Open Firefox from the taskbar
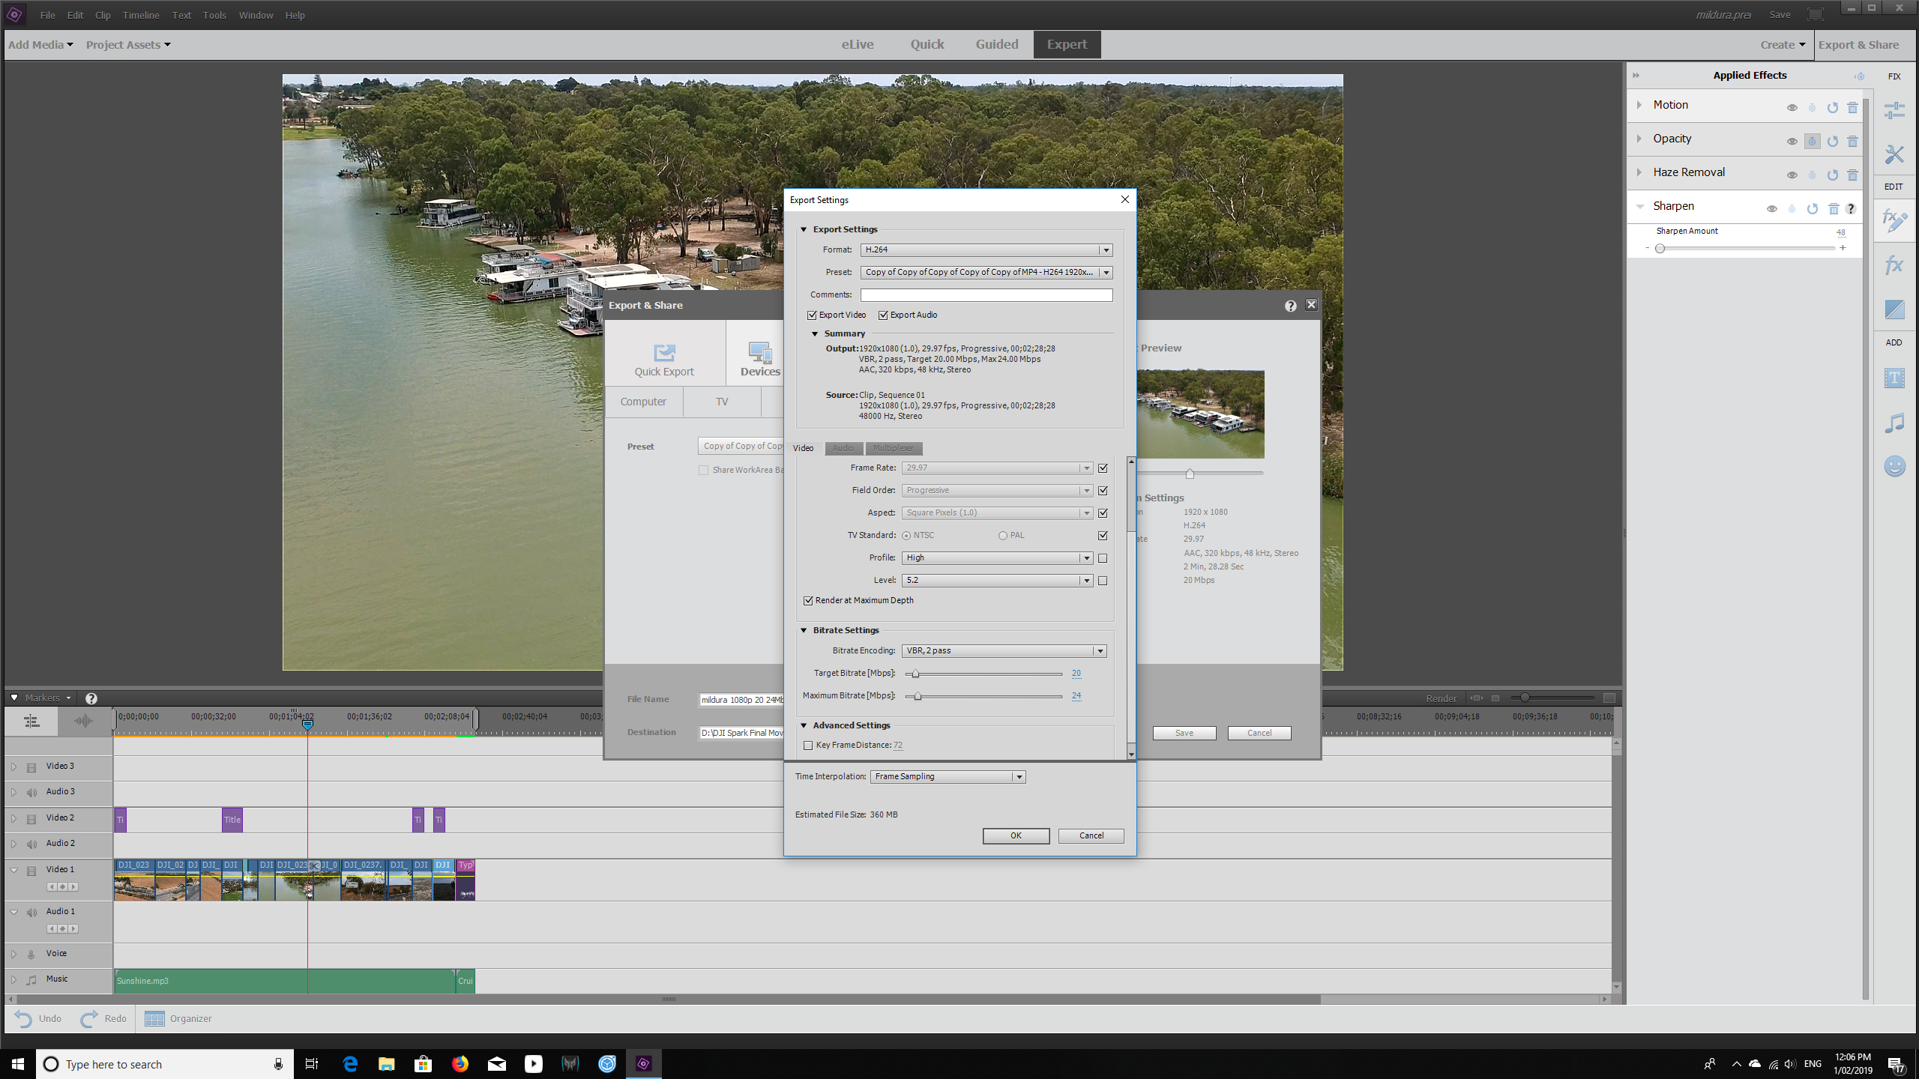Image resolution: width=1919 pixels, height=1079 pixels. pyautogui.click(x=460, y=1064)
